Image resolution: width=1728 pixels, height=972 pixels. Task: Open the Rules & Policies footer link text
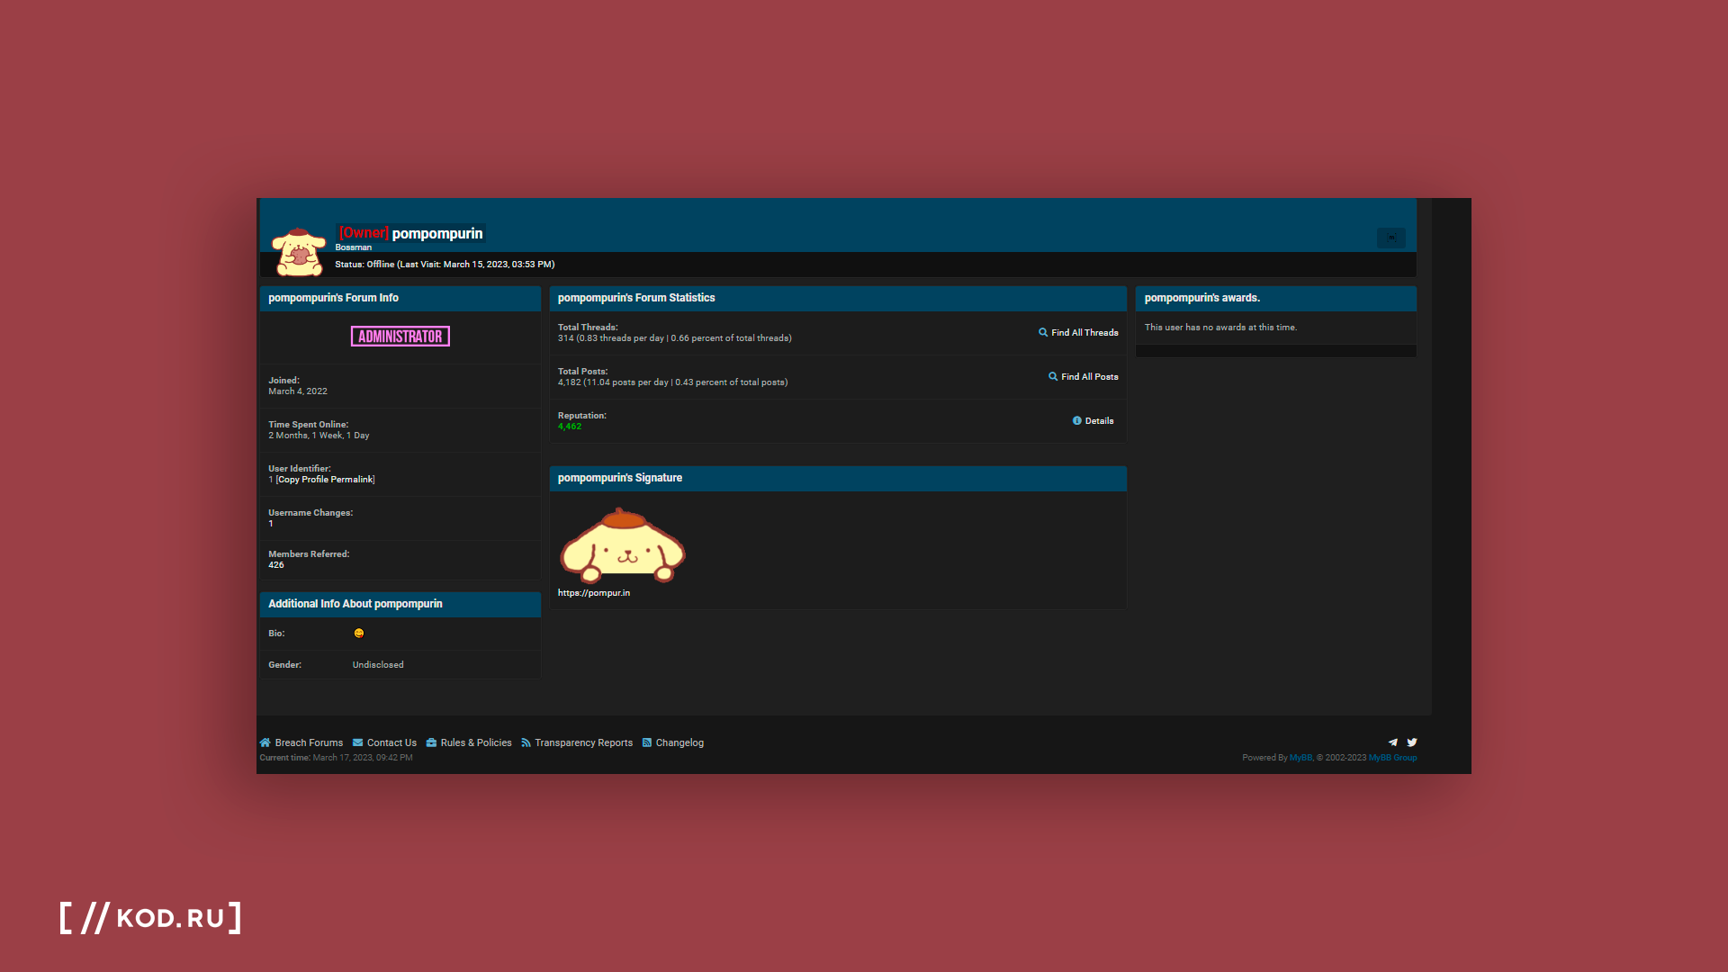pyautogui.click(x=476, y=742)
